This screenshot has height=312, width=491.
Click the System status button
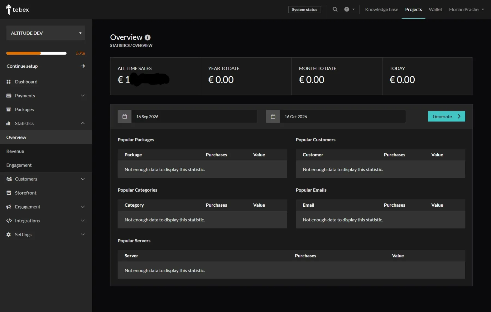[304, 10]
